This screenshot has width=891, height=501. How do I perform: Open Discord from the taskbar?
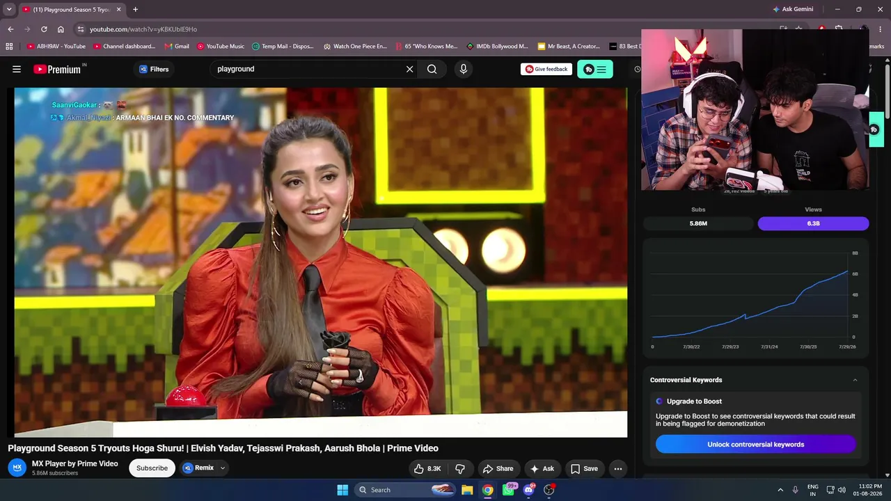[x=529, y=490]
